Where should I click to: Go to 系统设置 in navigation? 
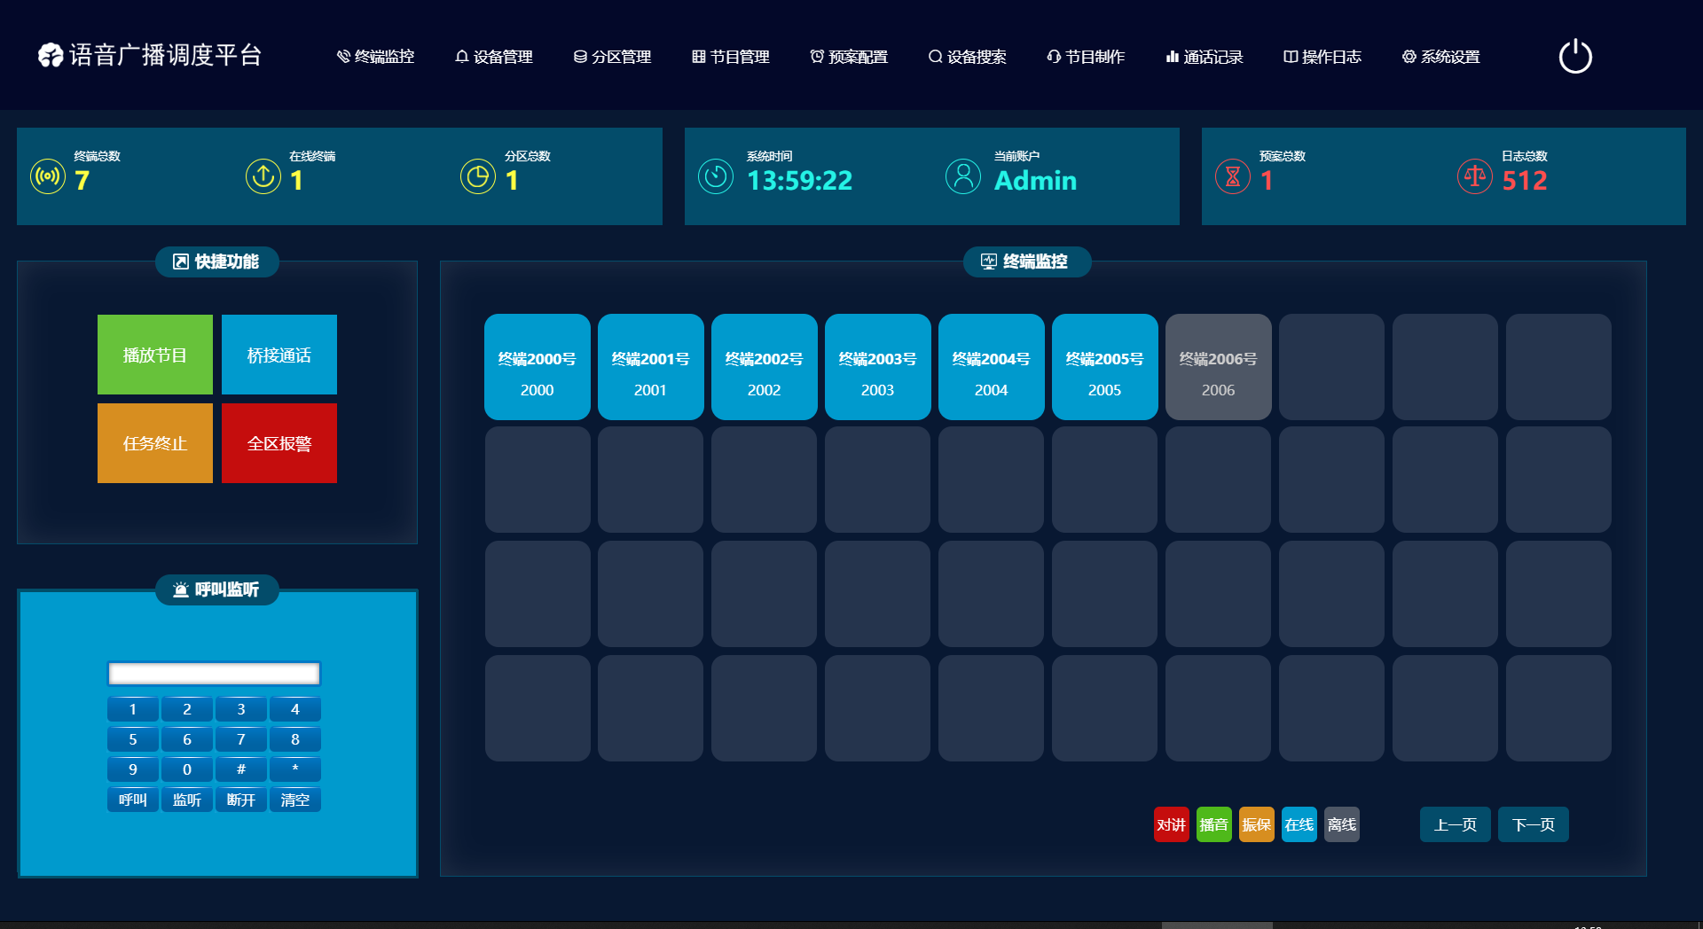pyautogui.click(x=1441, y=57)
